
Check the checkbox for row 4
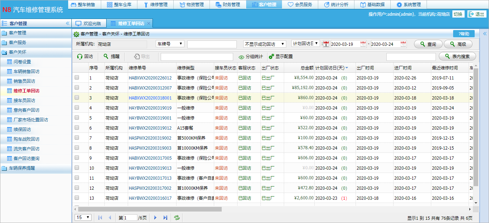77,107
